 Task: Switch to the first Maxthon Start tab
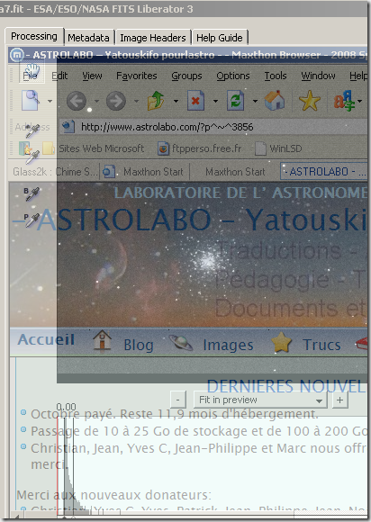(x=145, y=172)
